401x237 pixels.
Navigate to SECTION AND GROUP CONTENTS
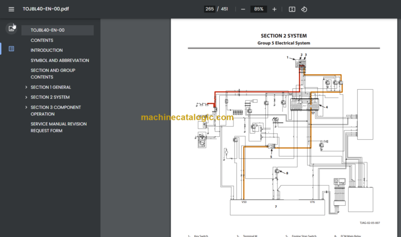tap(53, 74)
